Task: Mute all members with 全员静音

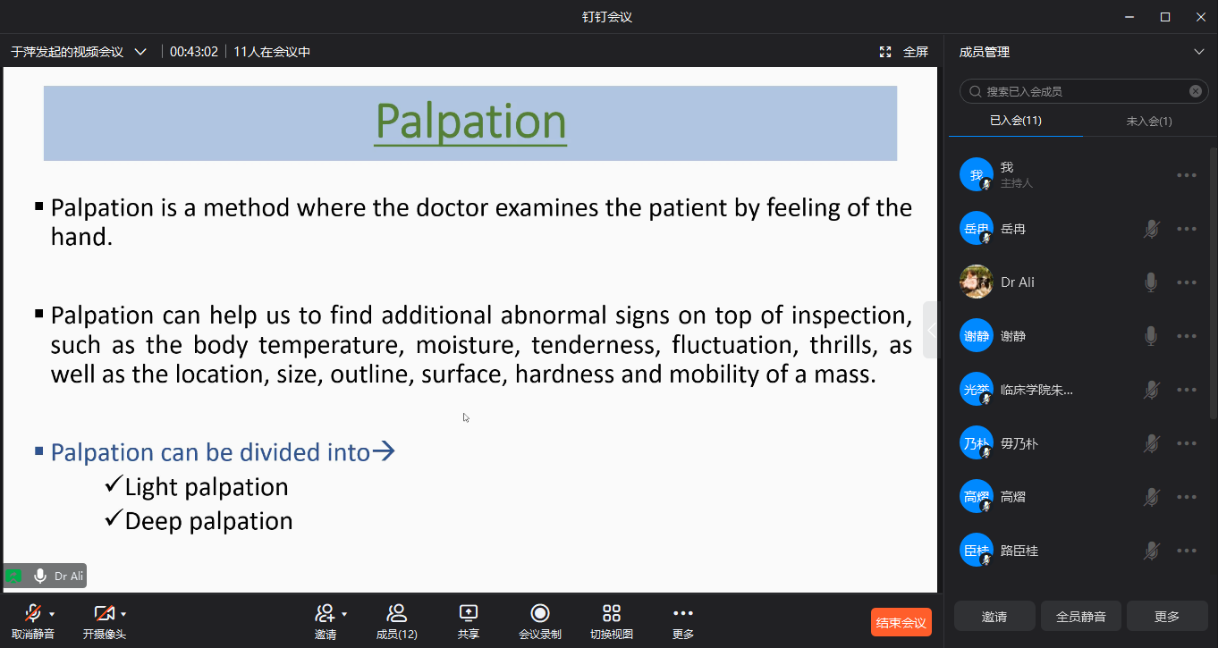Action: tap(1081, 617)
